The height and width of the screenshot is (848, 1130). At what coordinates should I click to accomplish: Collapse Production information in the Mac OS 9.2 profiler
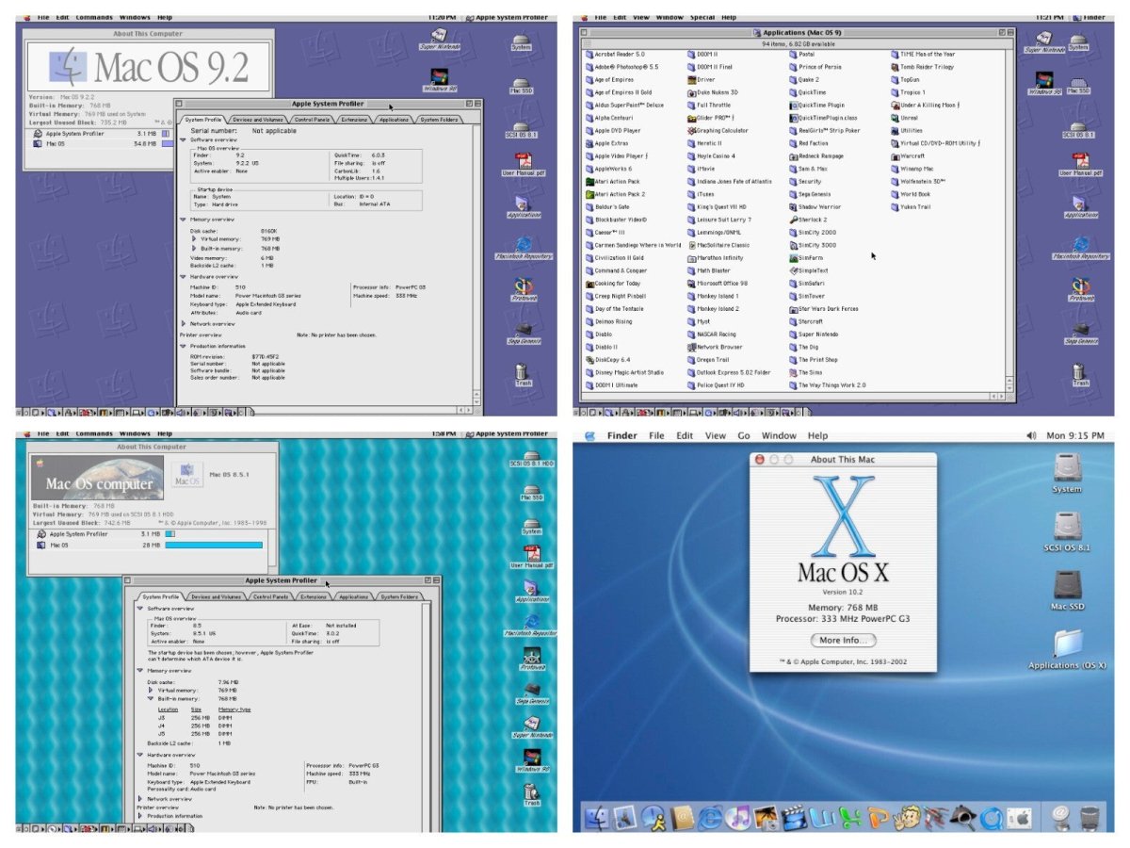point(183,346)
